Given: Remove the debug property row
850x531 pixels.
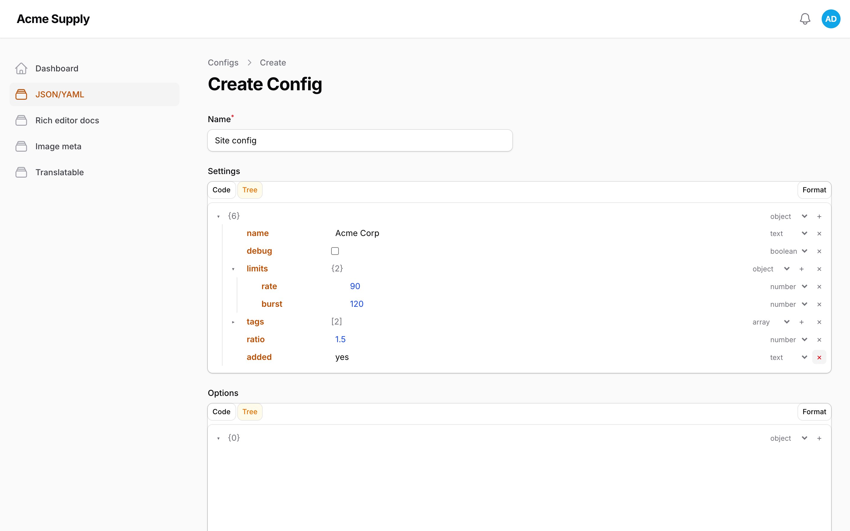Looking at the screenshot, I should (819, 251).
